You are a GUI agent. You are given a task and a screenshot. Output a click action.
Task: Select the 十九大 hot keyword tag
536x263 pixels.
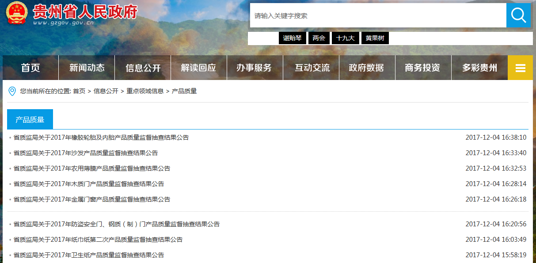345,38
